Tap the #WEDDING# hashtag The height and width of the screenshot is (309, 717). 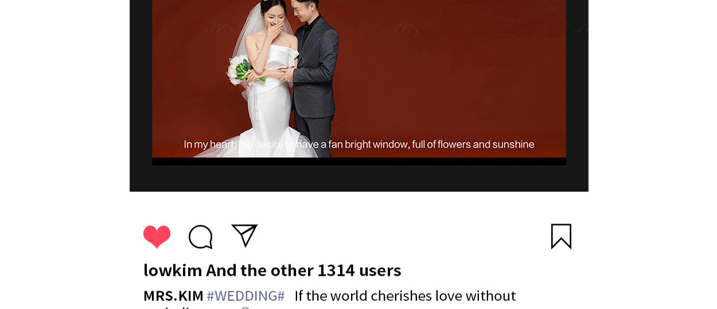click(x=246, y=296)
